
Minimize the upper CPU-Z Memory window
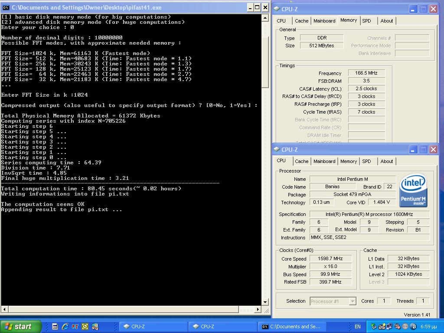click(413, 9)
